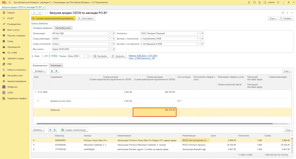Add this form to favorites star

click(46, 13)
